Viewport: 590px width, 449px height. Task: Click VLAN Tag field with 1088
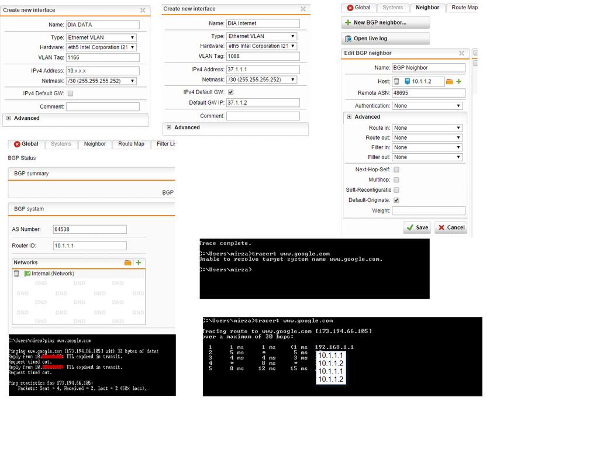263,56
